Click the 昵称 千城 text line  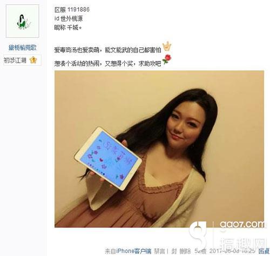tap(68, 28)
